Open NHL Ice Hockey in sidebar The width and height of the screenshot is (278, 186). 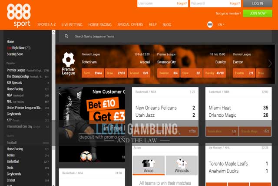pos(28,101)
